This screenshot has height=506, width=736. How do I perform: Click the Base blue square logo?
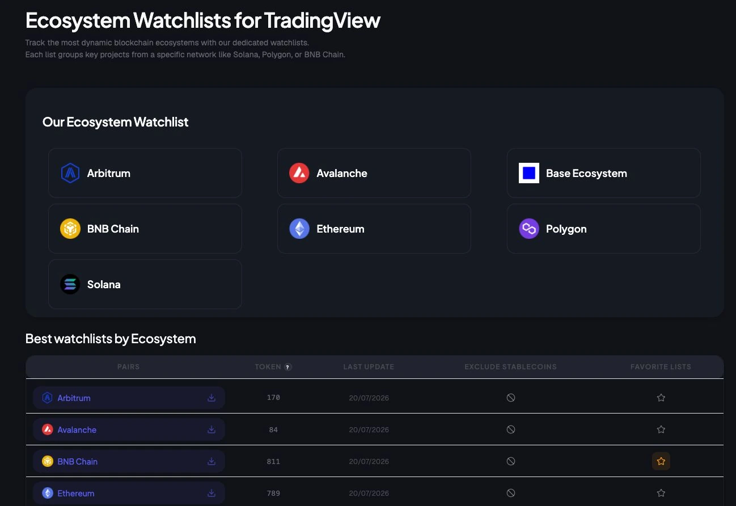tap(529, 173)
